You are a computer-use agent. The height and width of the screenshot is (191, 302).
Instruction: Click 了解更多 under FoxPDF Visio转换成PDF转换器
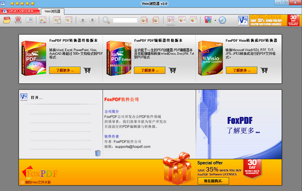pyautogui.click(x=242, y=70)
